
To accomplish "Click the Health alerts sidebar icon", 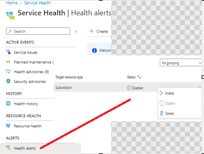I will point(9,148).
